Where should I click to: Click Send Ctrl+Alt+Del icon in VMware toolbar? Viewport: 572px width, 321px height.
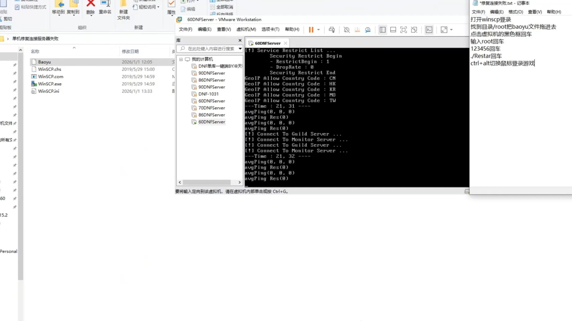coord(332,30)
